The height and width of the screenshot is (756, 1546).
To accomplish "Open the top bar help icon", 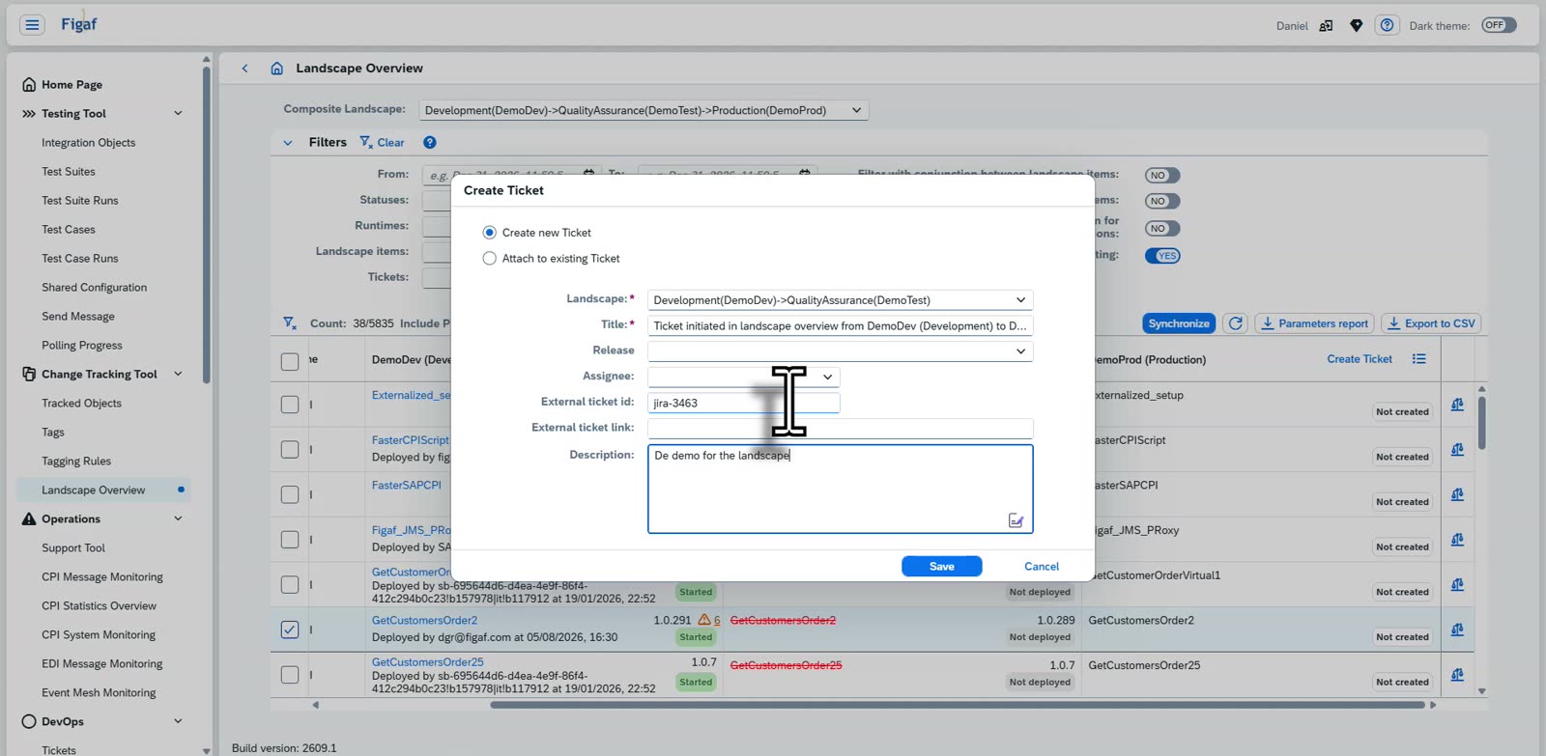I will (x=1388, y=26).
